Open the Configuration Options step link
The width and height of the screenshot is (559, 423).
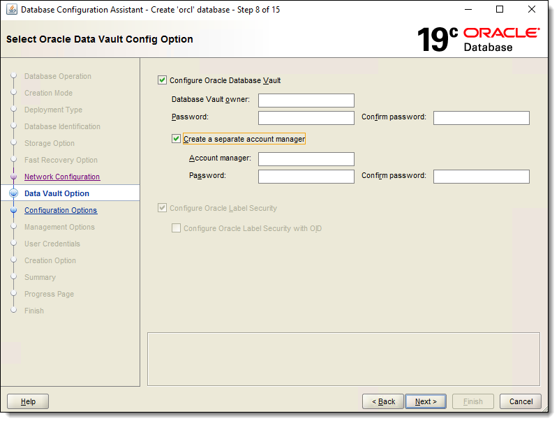pyautogui.click(x=61, y=210)
